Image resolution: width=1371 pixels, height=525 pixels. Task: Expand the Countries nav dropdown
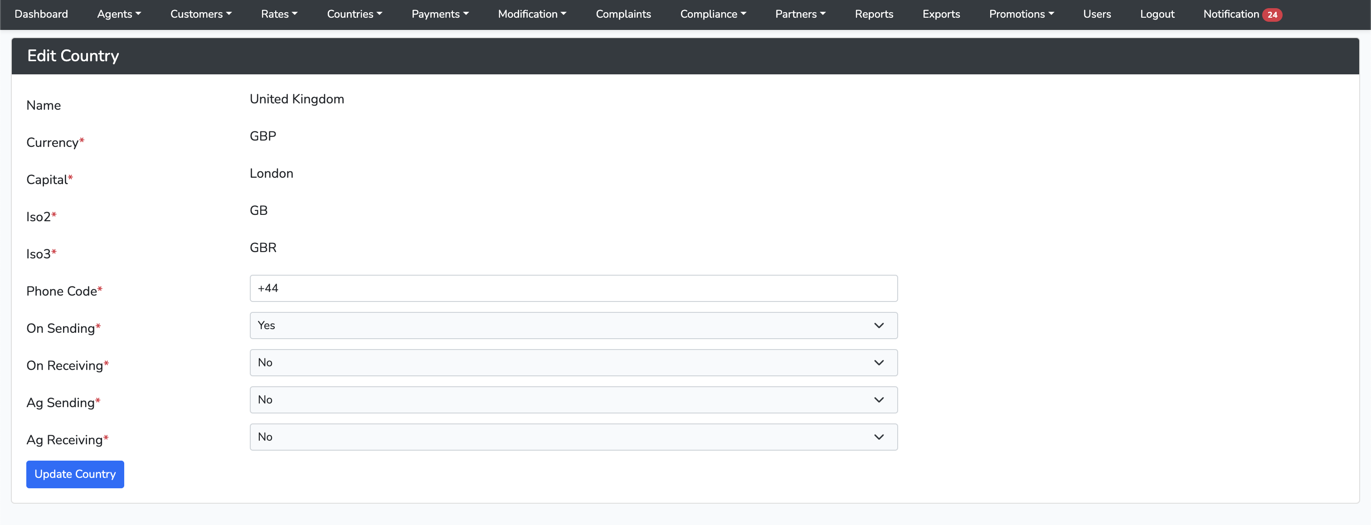[355, 15]
